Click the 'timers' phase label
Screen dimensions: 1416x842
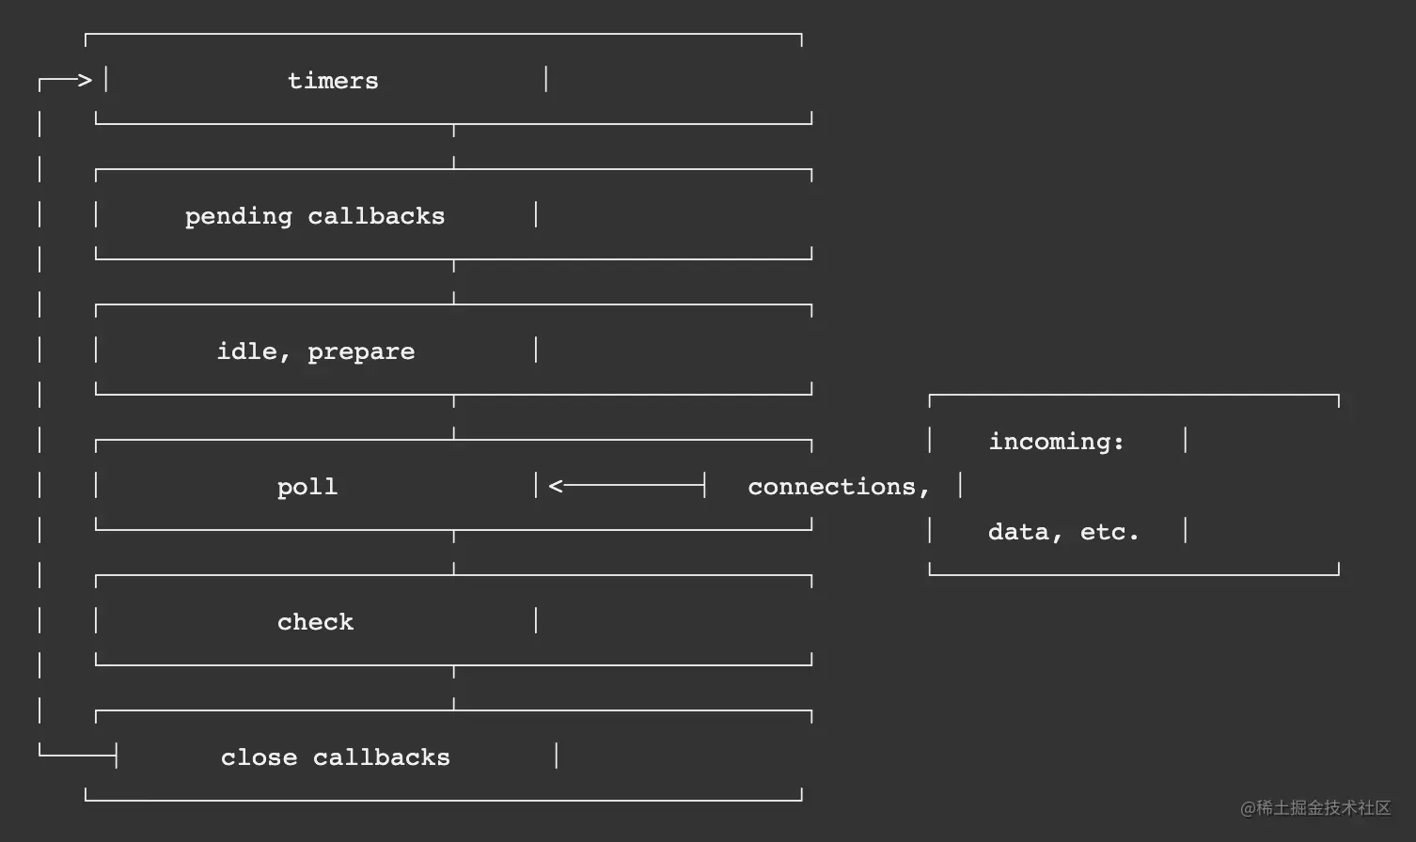point(333,81)
